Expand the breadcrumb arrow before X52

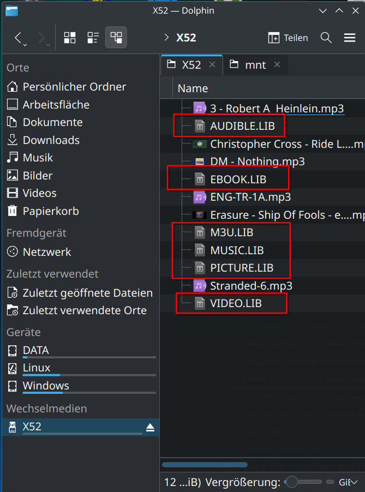[x=166, y=38]
